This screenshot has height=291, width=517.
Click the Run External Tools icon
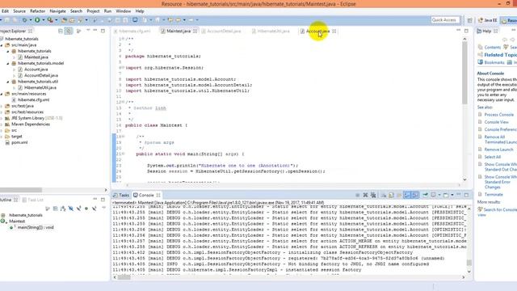click(x=50, y=20)
